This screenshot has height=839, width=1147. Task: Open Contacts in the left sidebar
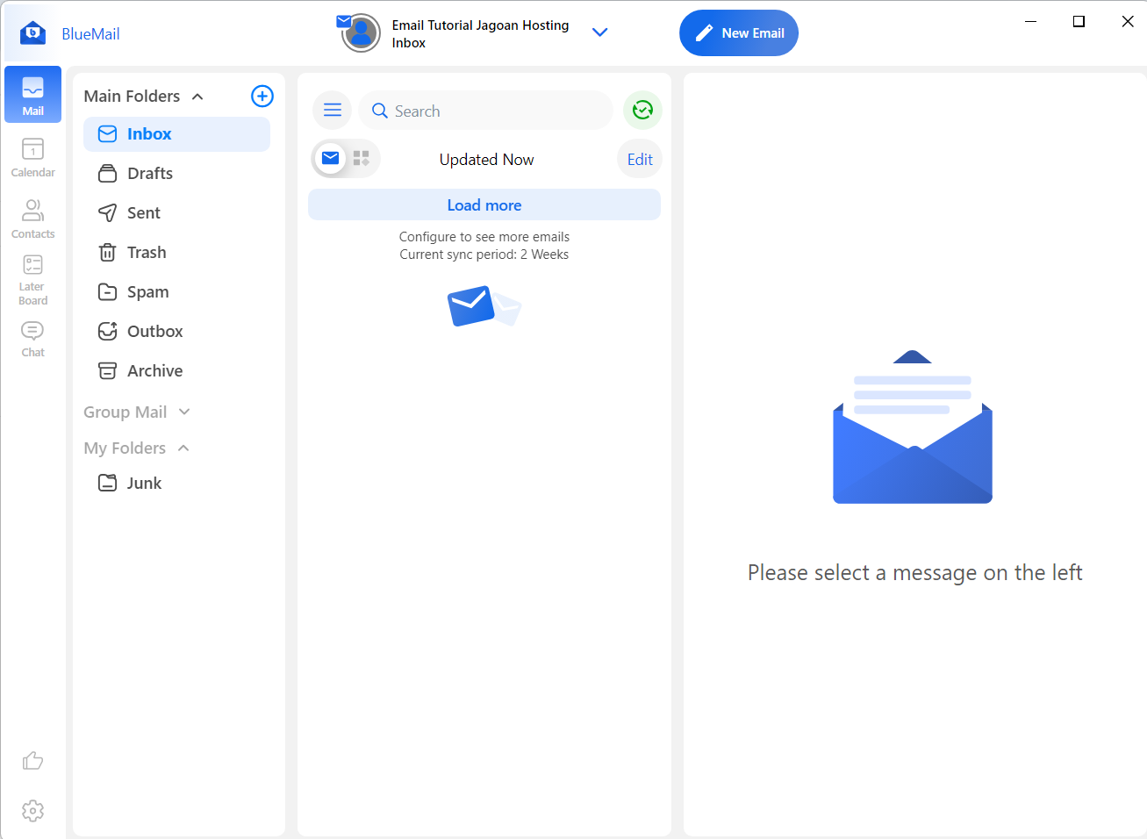tap(32, 215)
